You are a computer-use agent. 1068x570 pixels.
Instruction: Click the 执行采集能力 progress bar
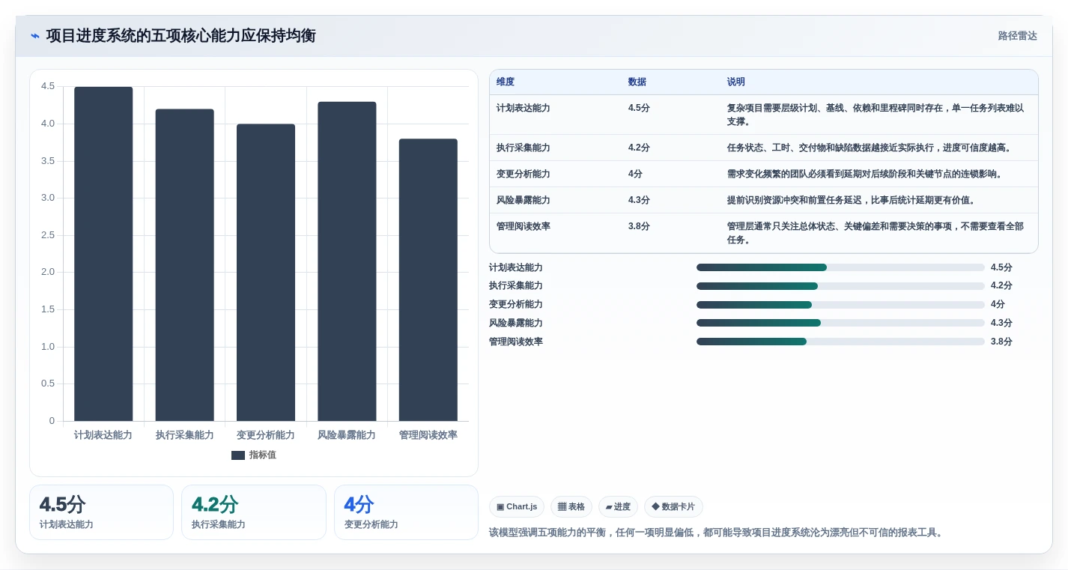[840, 286]
